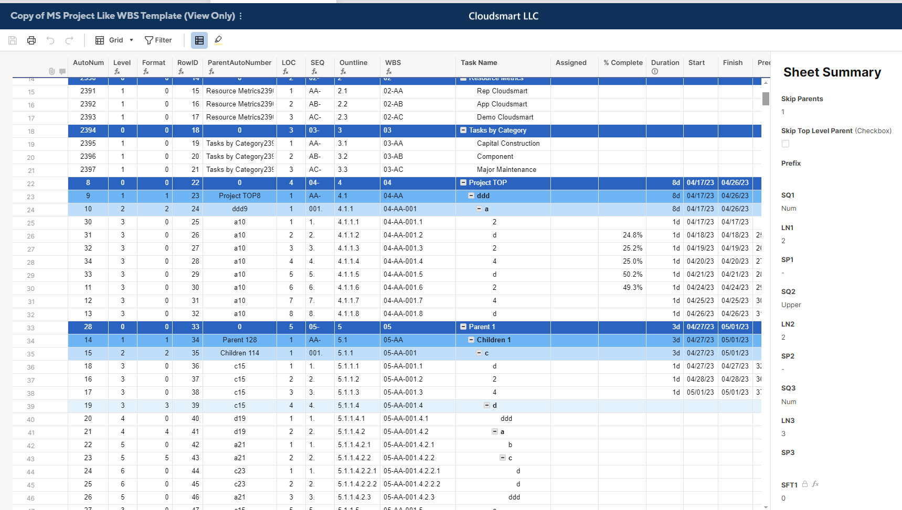Click the 'Children 114' parent cell

click(239, 353)
